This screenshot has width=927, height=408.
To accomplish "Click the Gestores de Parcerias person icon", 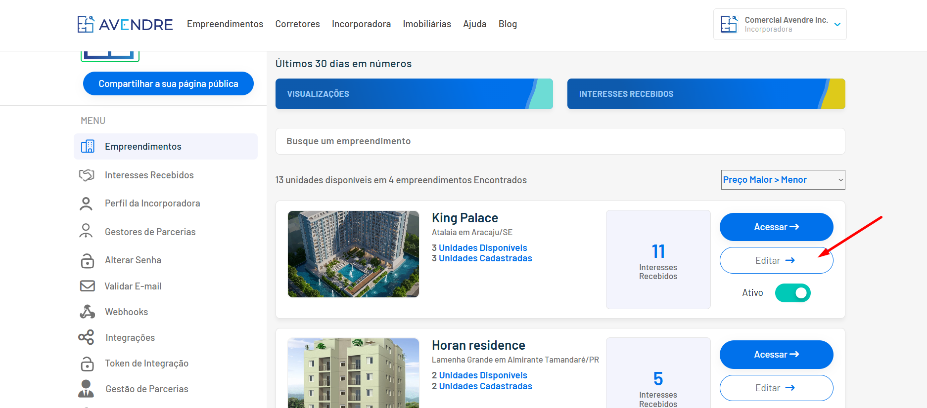I will pos(86,231).
